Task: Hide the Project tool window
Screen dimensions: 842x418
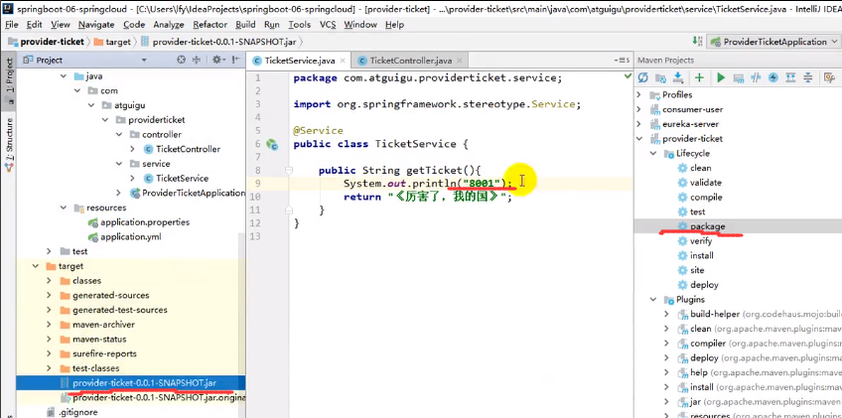Action: (234, 61)
